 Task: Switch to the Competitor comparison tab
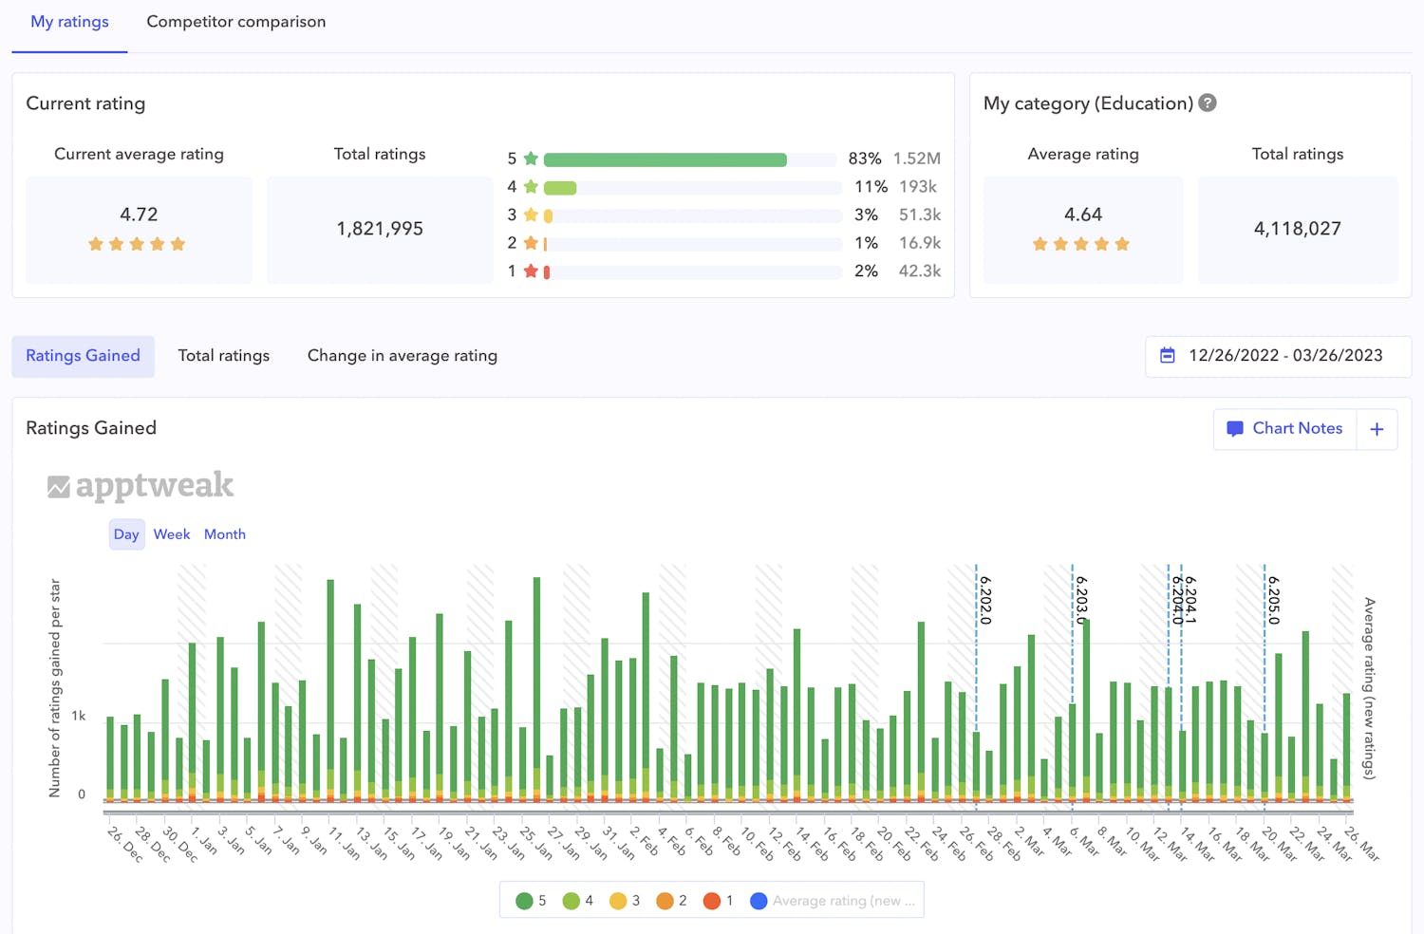pyautogui.click(x=235, y=21)
